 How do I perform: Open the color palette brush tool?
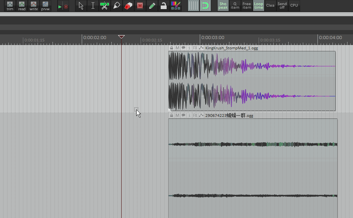[x=176, y=6]
